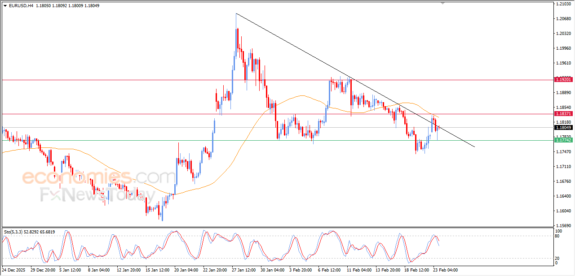The width and height of the screenshot is (575, 276).
Task: Click the 23 Feb 04:00 date label
Action: click(x=446, y=271)
